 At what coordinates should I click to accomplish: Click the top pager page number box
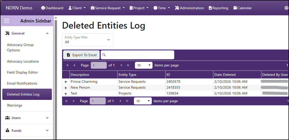(x=99, y=65)
